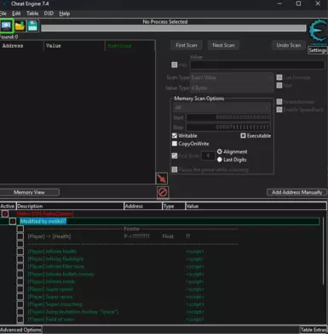Open Advanced Options
Viewport: 328px width, 334px height.
[20, 330]
